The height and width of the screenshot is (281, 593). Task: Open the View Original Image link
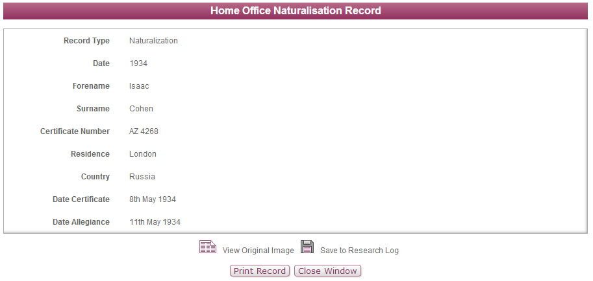pyautogui.click(x=259, y=251)
